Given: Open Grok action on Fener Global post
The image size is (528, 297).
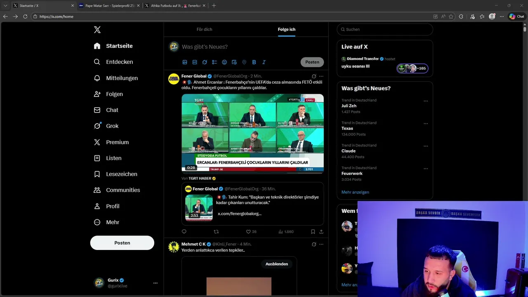Looking at the screenshot, I should pos(314,76).
